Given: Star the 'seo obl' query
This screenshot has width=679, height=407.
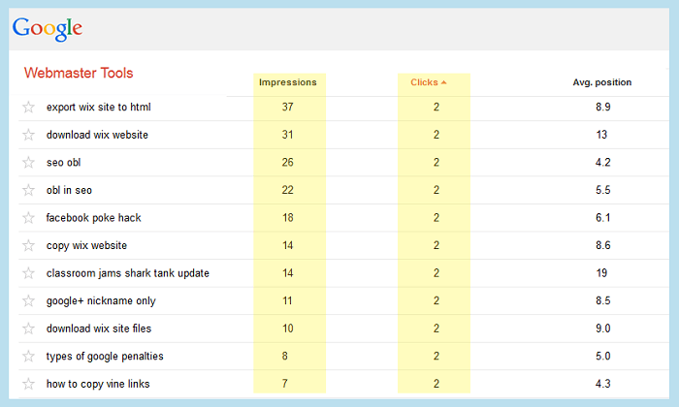Looking at the screenshot, I should tap(28, 162).
